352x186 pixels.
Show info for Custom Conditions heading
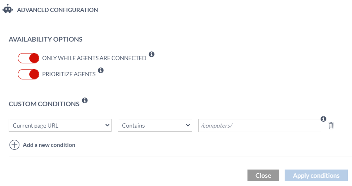pyautogui.click(x=85, y=100)
